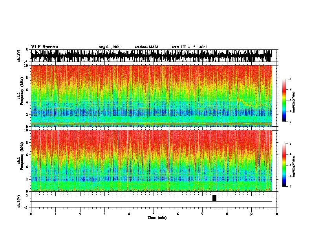
Task: Click time axis tick label "9"
Action: click(251, 214)
